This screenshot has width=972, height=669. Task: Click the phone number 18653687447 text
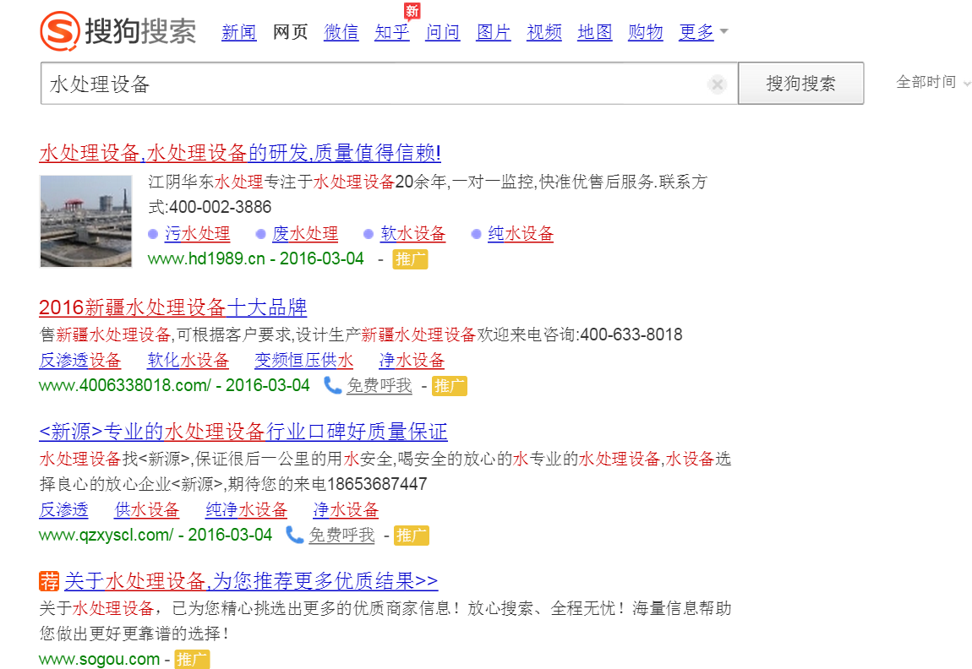click(x=378, y=484)
